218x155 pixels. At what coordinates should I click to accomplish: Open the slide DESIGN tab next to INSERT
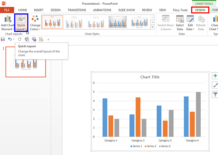pyautogui.click(x=56, y=10)
